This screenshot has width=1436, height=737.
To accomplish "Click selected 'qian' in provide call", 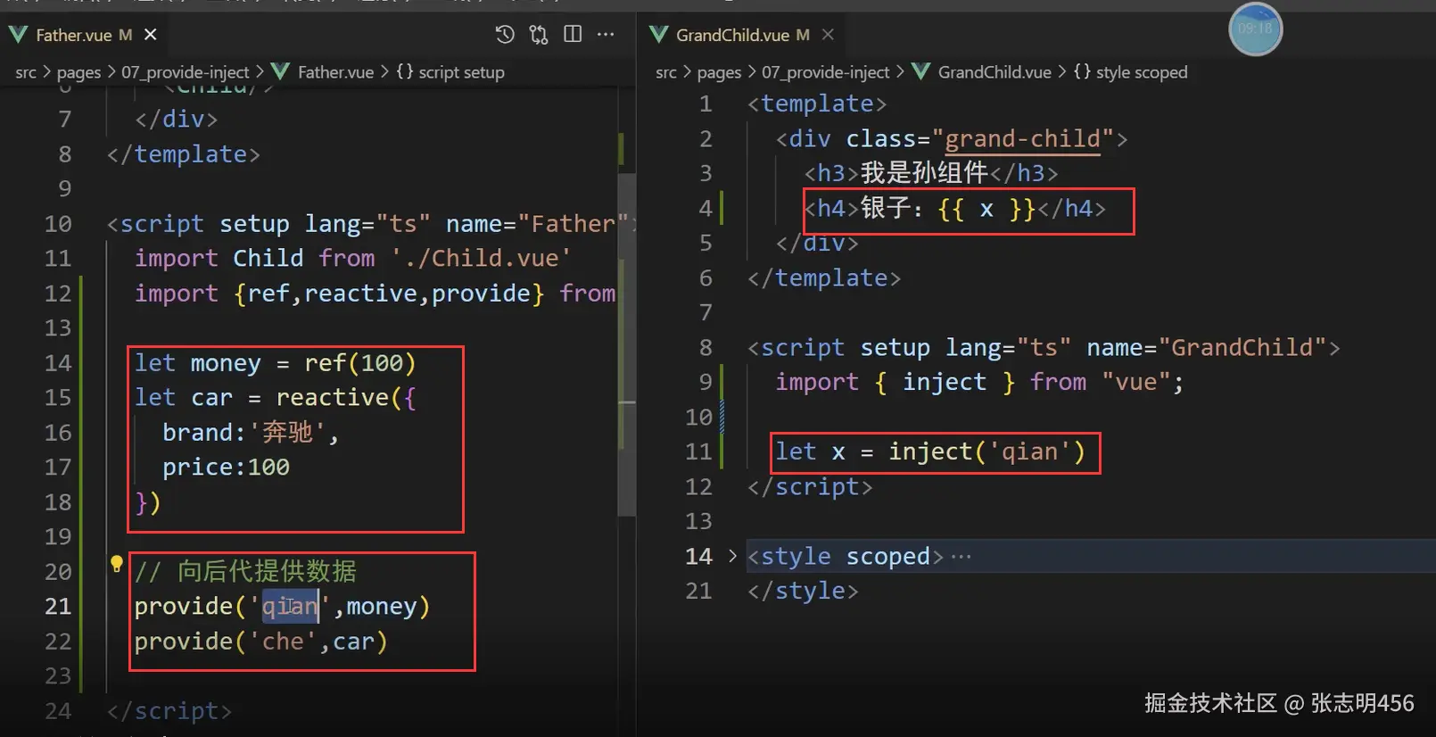I will [290, 607].
